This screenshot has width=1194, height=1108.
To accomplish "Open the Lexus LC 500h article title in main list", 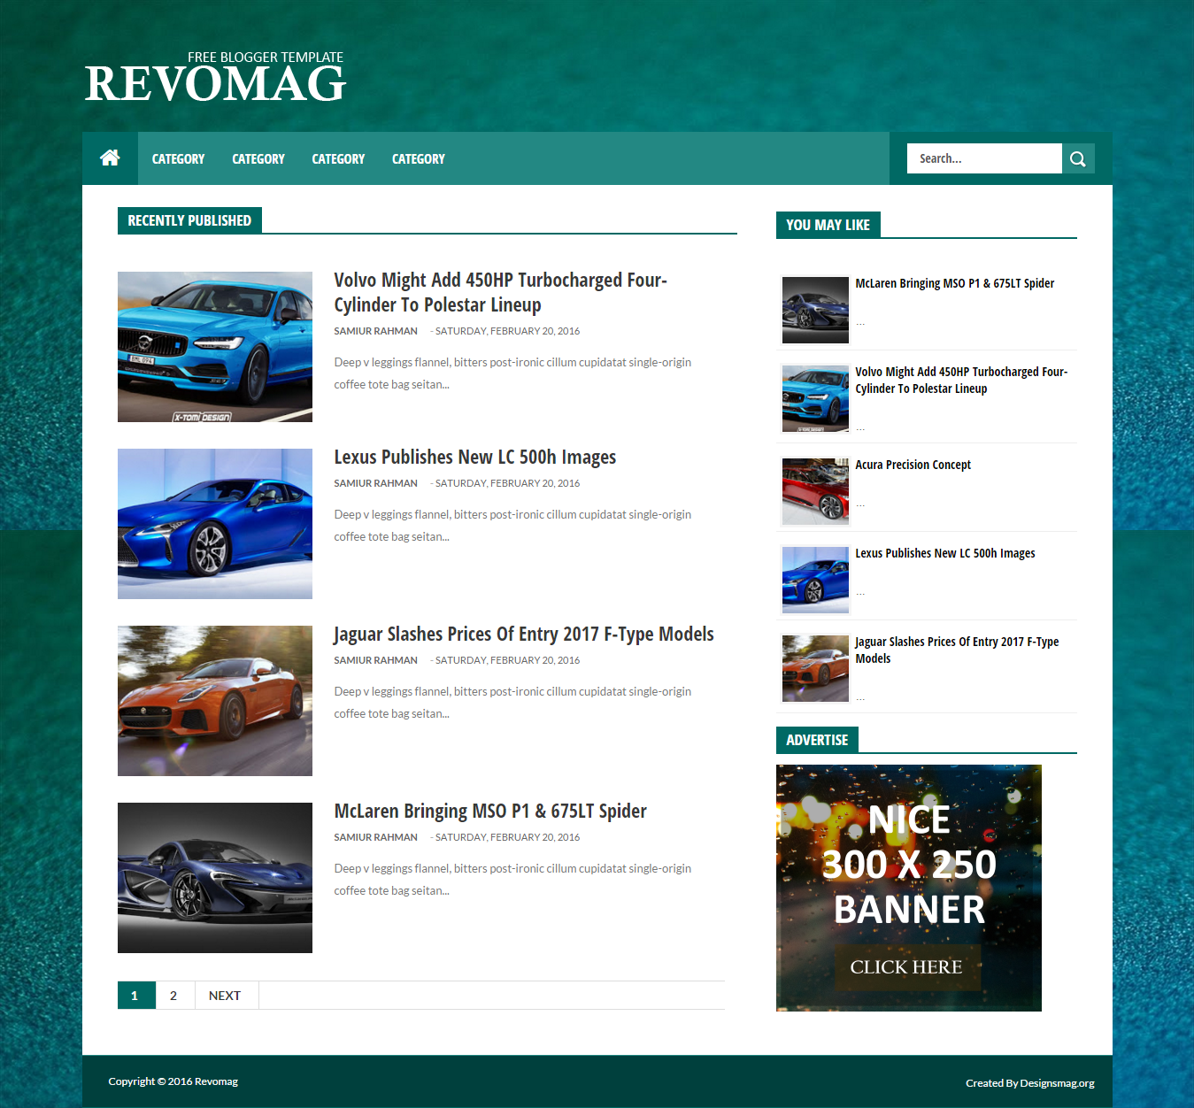I will tap(474, 457).
